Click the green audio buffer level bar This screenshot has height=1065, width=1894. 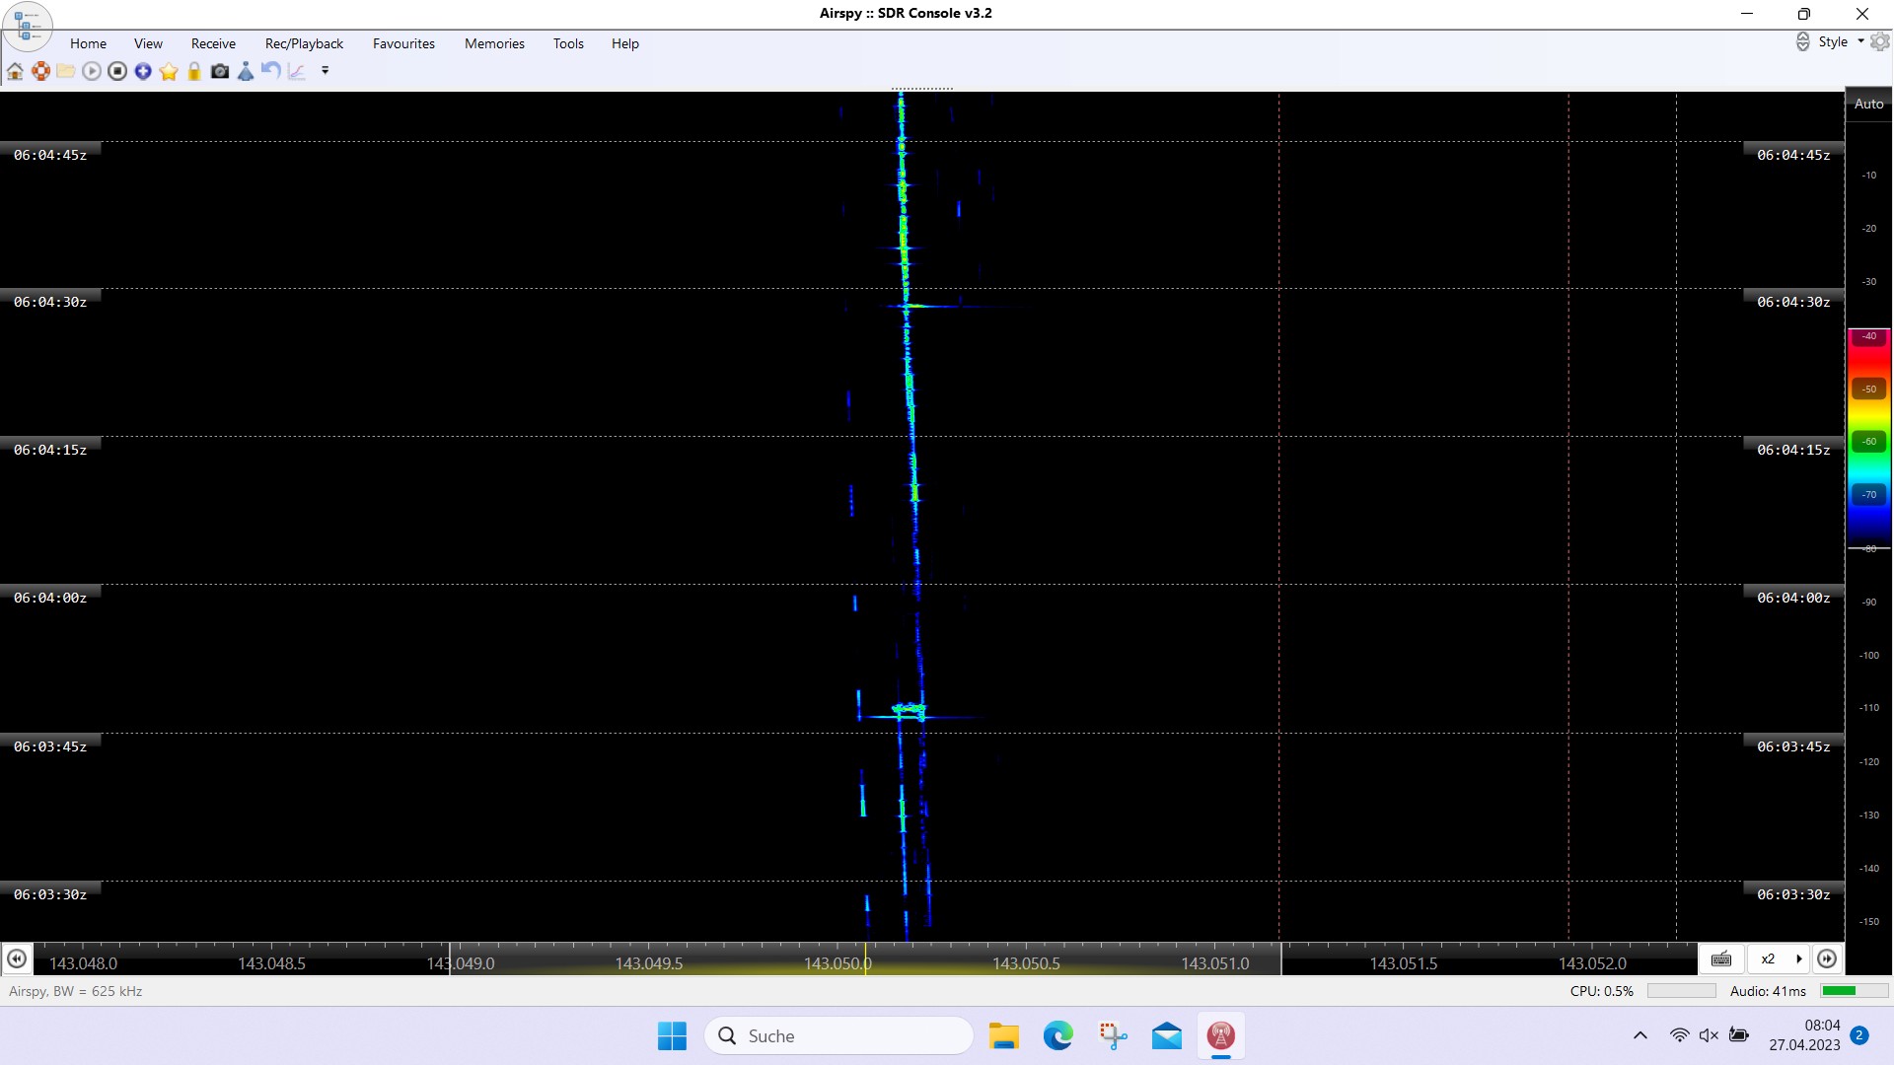click(1853, 991)
